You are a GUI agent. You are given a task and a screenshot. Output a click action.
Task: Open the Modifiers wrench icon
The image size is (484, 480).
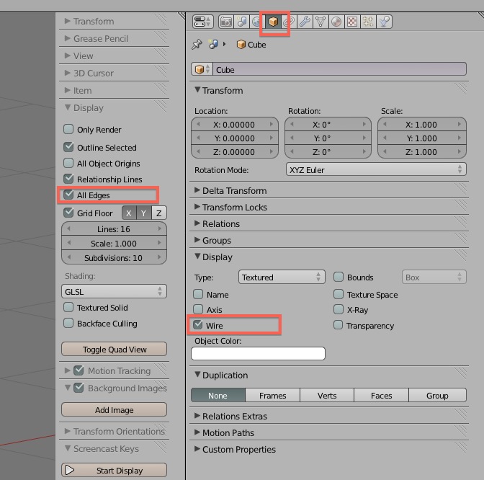[x=305, y=22]
